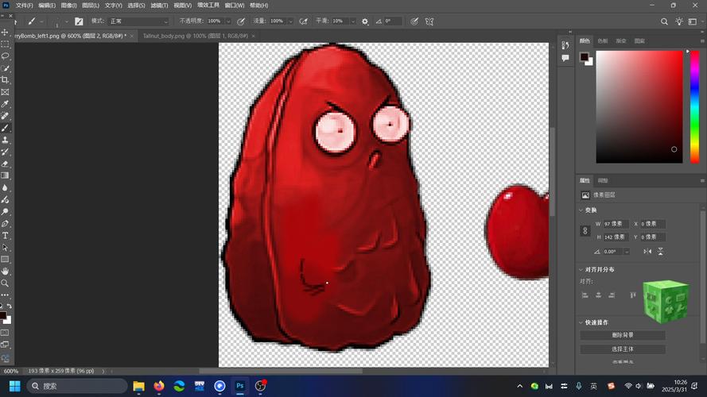Click the foreground color swatch in Color panel

(x=585, y=56)
